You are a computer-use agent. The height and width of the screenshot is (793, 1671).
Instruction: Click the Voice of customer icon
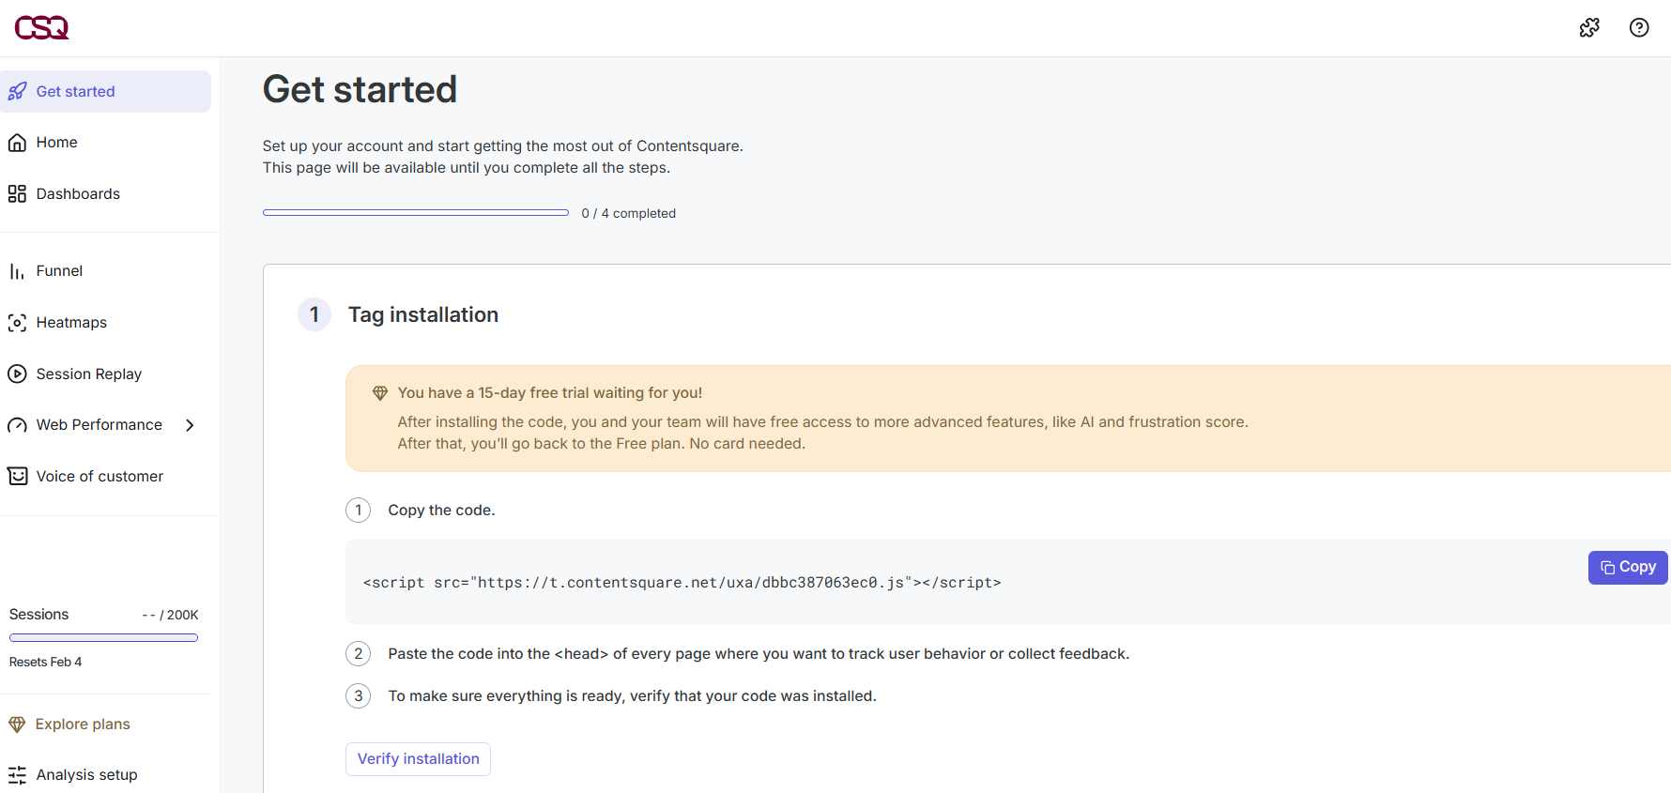pos(17,477)
